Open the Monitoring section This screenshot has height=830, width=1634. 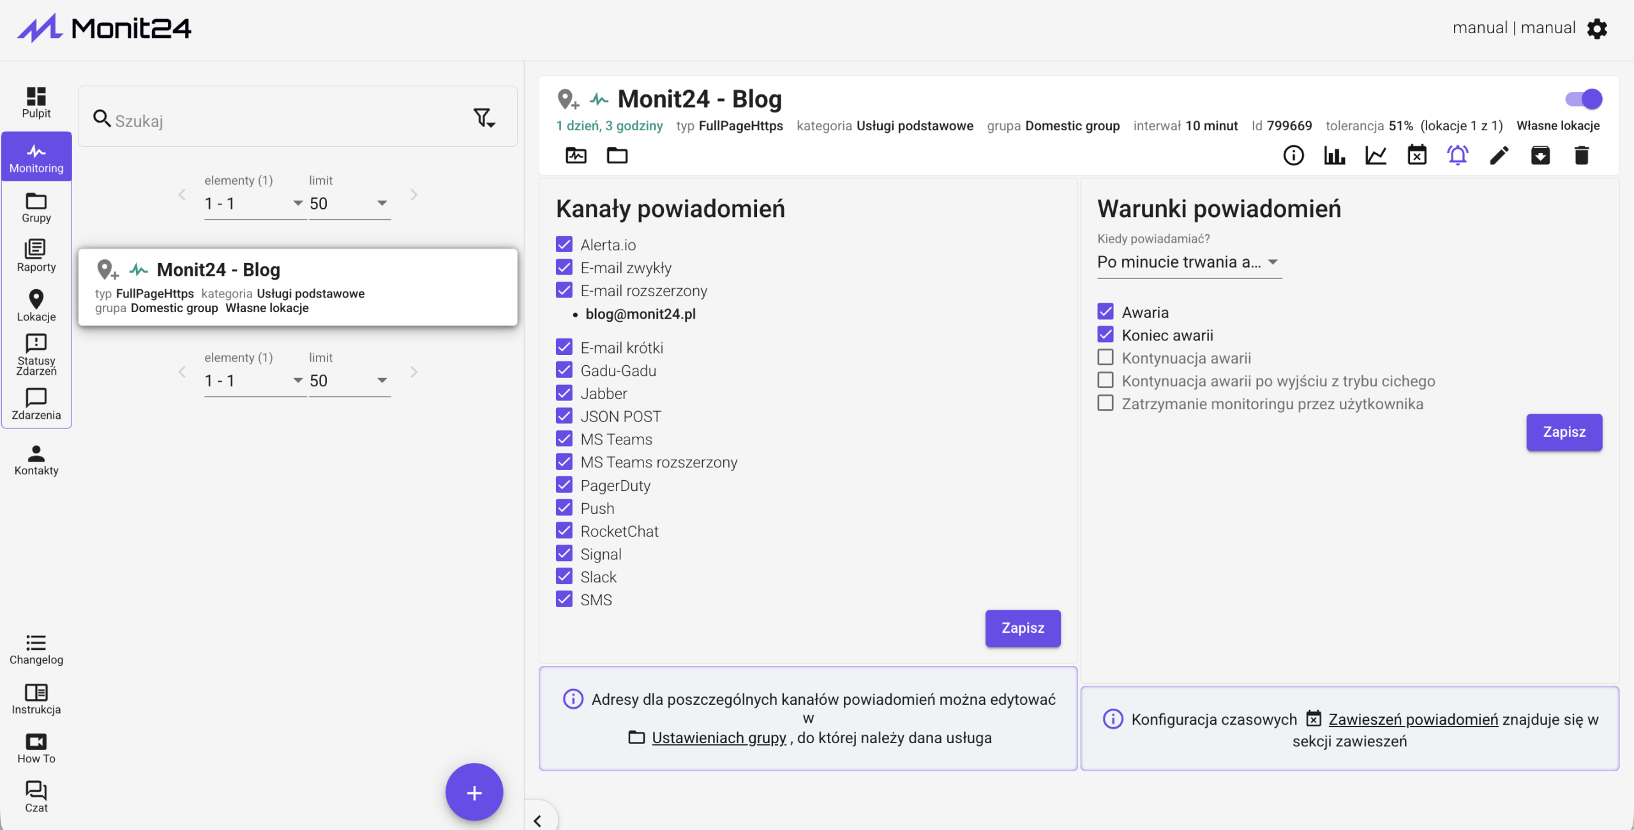(x=36, y=157)
